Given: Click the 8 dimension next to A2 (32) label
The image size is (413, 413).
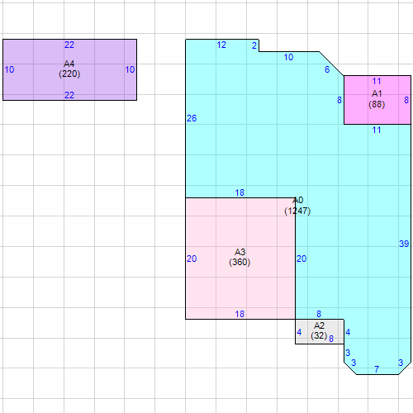Looking at the screenshot, I should coord(331,339).
